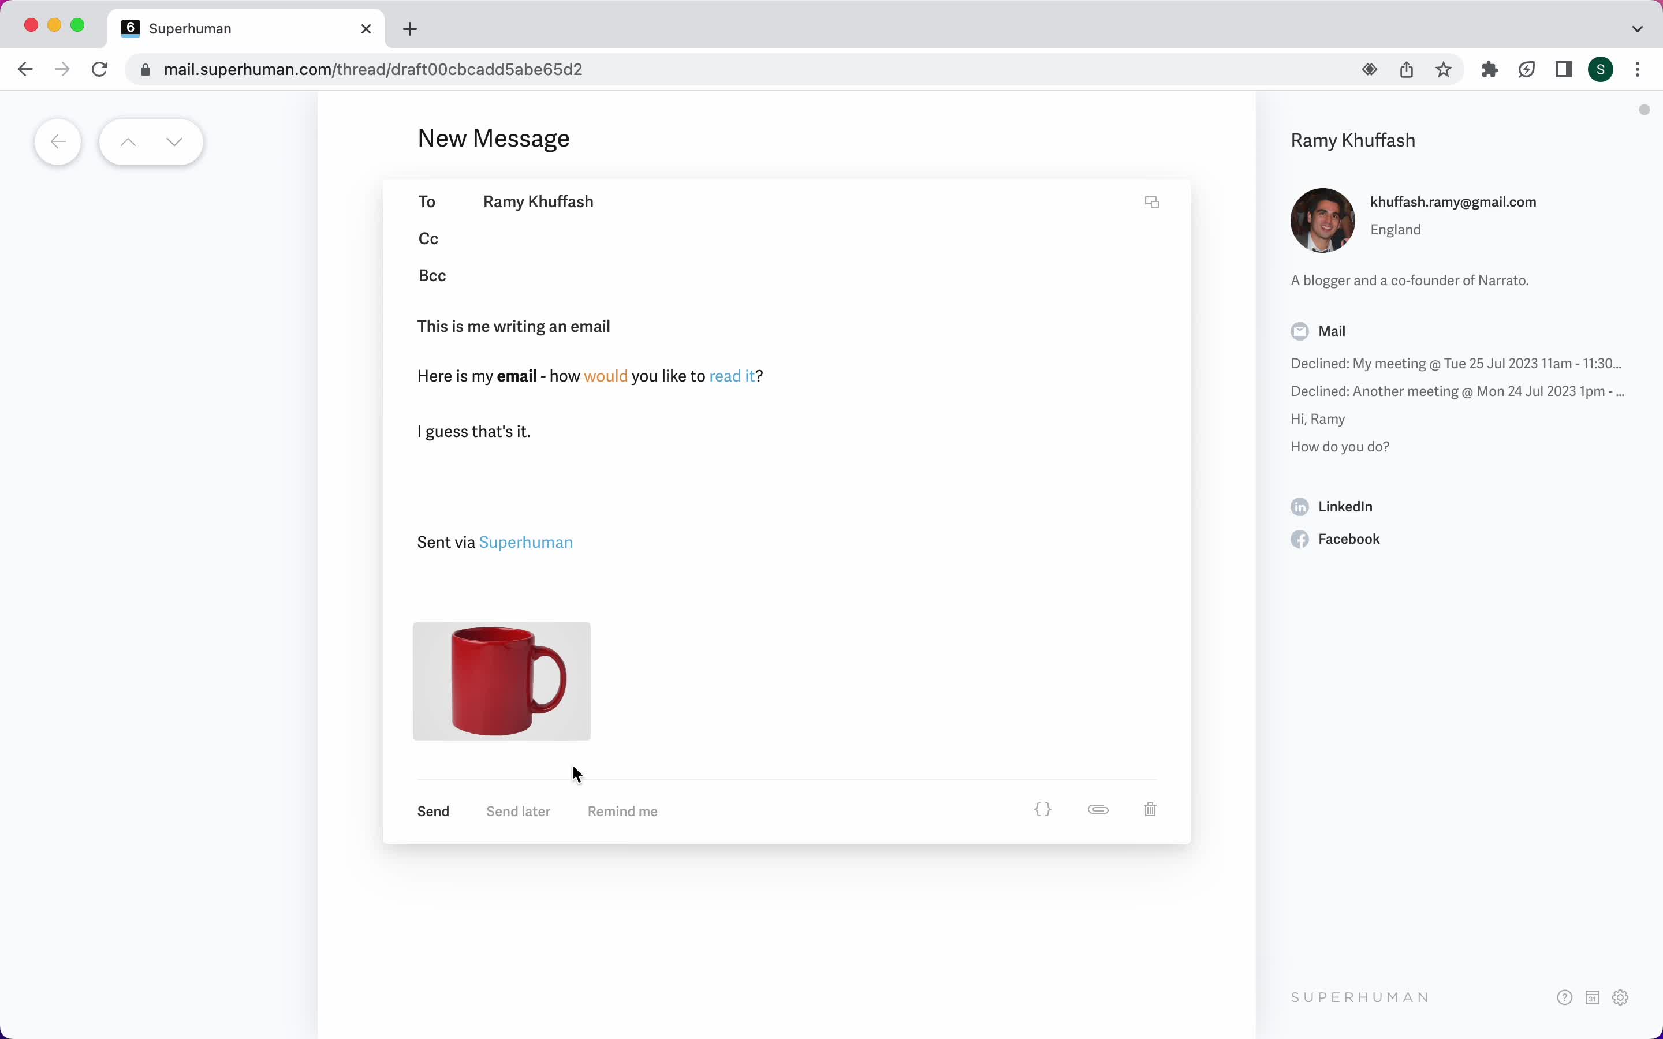Select LinkedIn profile from sidebar
This screenshot has width=1663, height=1039.
point(1344,505)
